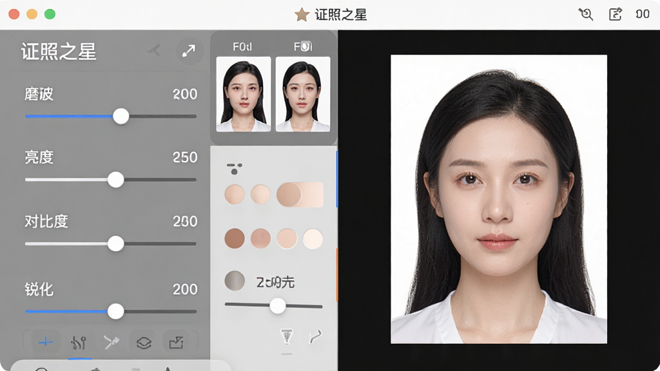Adjust the 对比度 slider handle
The width and height of the screenshot is (660, 371).
(116, 243)
